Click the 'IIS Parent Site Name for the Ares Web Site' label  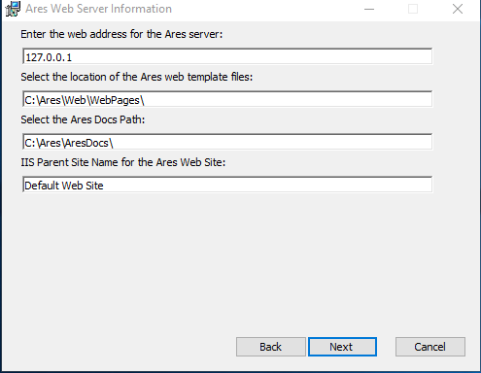pyautogui.click(x=123, y=162)
